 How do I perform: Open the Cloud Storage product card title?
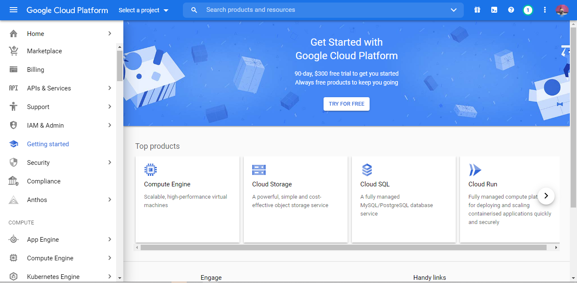pos(272,184)
